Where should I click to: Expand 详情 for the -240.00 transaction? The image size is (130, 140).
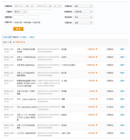[x=122, y=107]
